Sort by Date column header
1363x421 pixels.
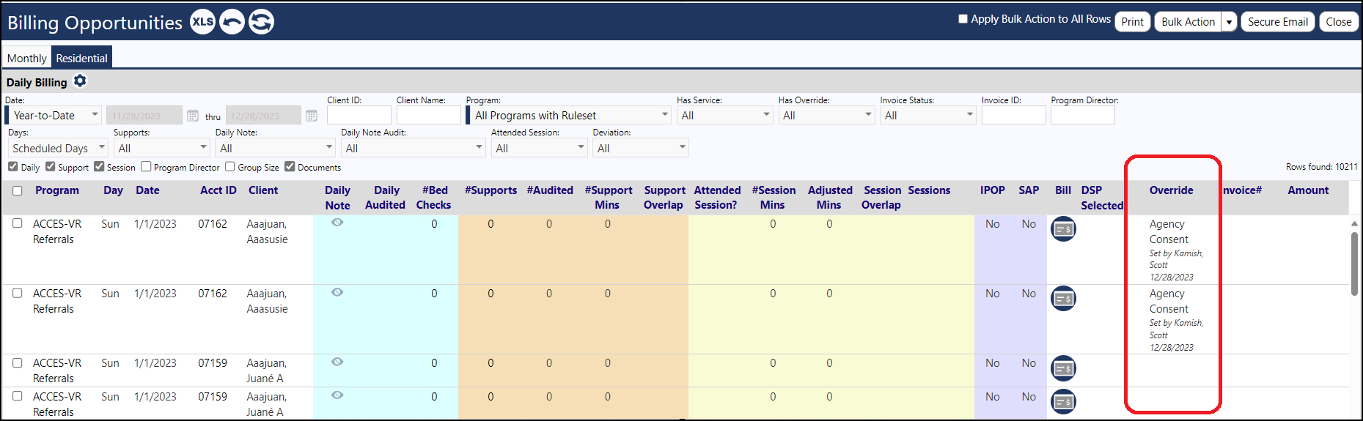click(x=147, y=190)
